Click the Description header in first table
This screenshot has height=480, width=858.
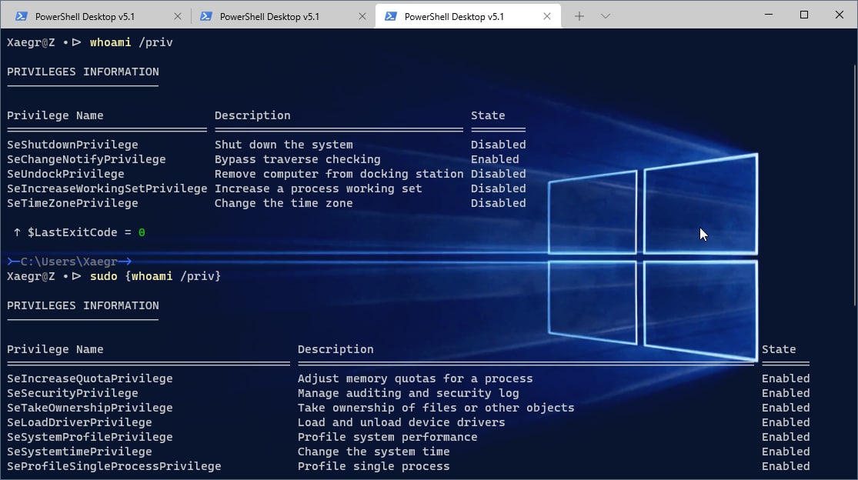point(252,115)
